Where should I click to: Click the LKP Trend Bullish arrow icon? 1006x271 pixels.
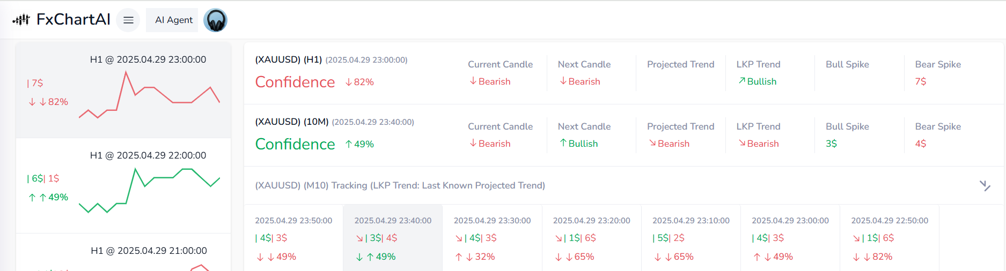click(741, 81)
